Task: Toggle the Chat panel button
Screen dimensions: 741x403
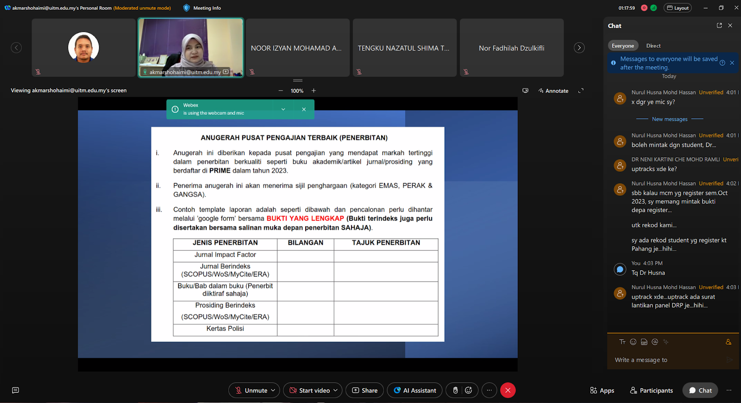Action: (x=700, y=390)
